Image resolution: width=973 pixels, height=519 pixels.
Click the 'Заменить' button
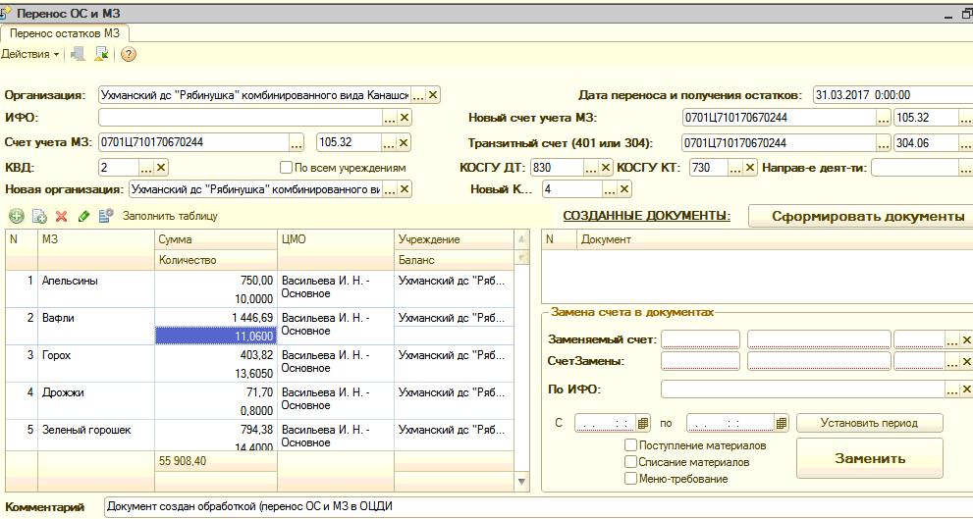pos(869,458)
